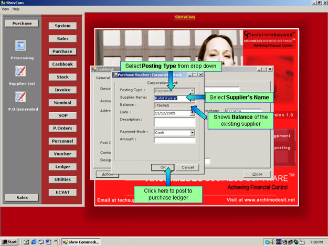Open the Date picker dropdown
The image size is (328, 246).
193,113
